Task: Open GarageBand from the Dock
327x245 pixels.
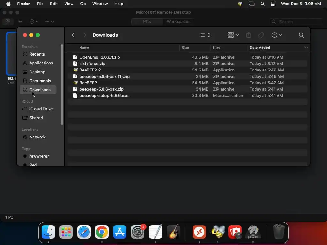Action: tap(173, 232)
